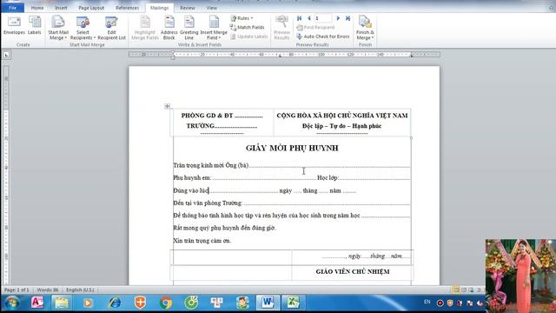The width and height of the screenshot is (556, 313).
Task: Open the Start Mail Merge dropdown
Action: 58,28
